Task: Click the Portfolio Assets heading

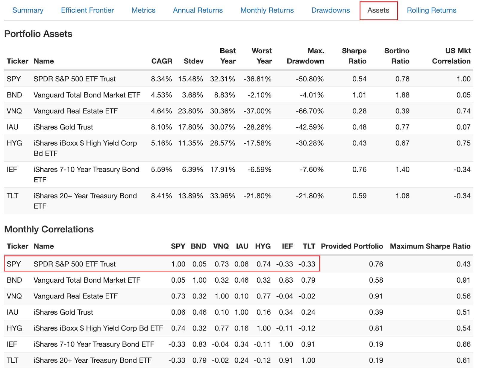Action: pos(38,34)
